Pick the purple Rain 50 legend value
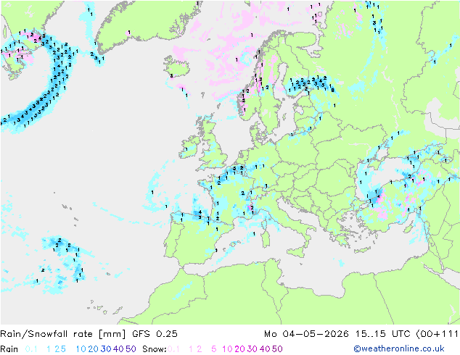The image size is (460, 355). click(131, 349)
